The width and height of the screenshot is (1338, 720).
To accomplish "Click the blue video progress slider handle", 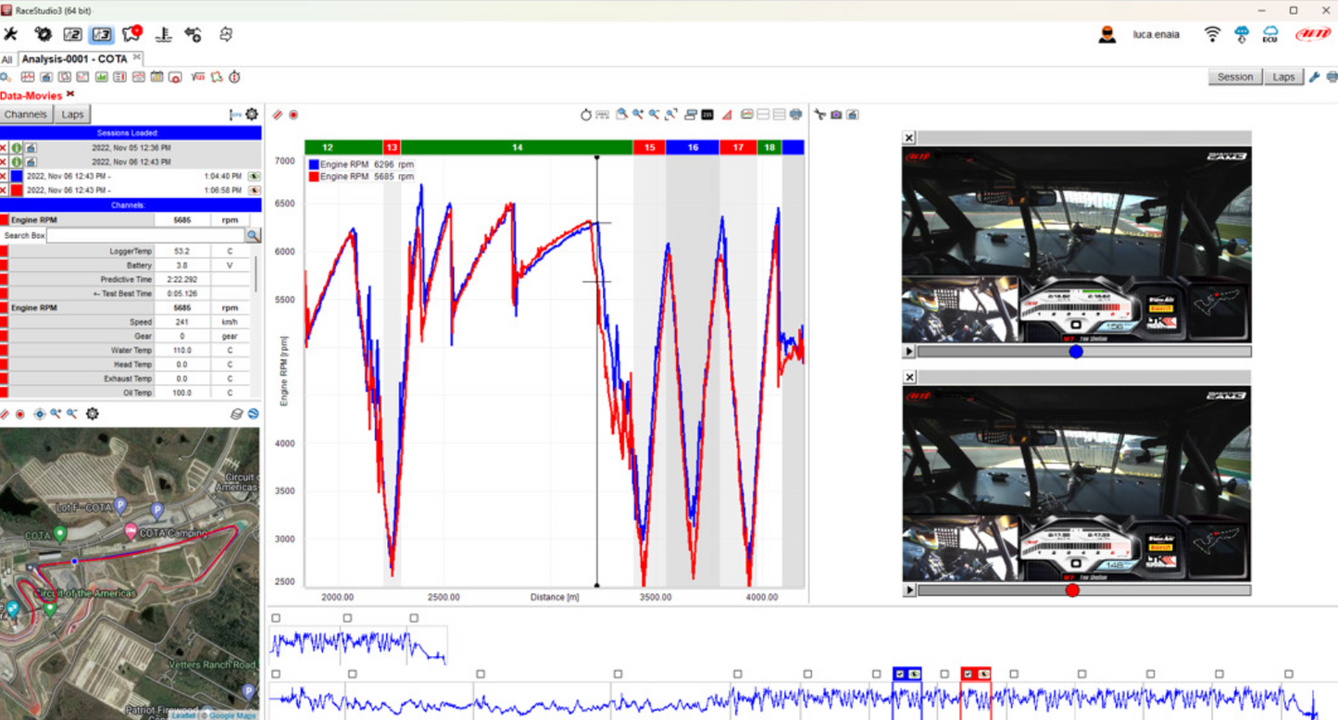I will [1075, 352].
